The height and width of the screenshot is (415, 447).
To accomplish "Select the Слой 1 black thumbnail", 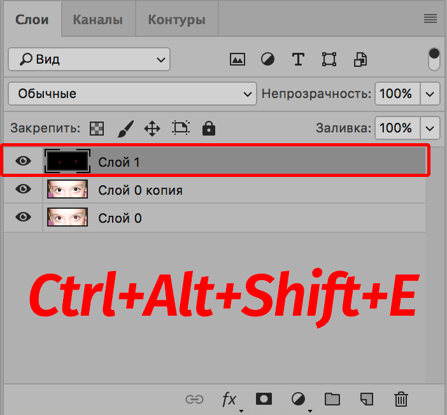I will click(x=67, y=161).
